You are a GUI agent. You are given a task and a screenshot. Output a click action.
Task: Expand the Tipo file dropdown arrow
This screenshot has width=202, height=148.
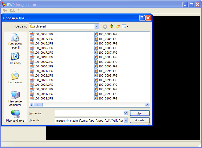pyautogui.click(x=126, y=121)
